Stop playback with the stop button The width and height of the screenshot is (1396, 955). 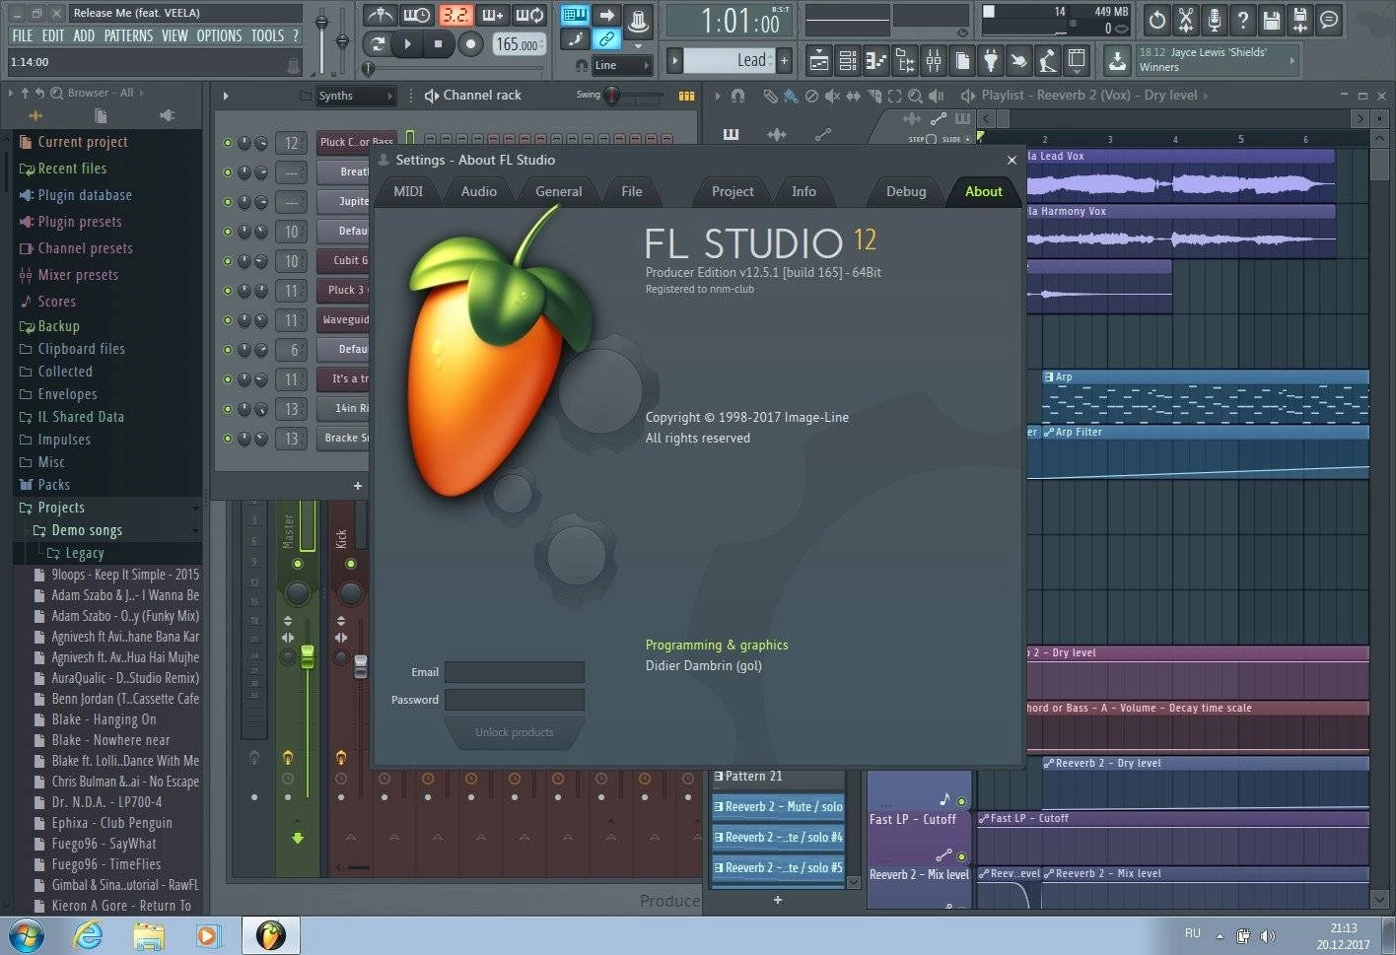pos(438,43)
